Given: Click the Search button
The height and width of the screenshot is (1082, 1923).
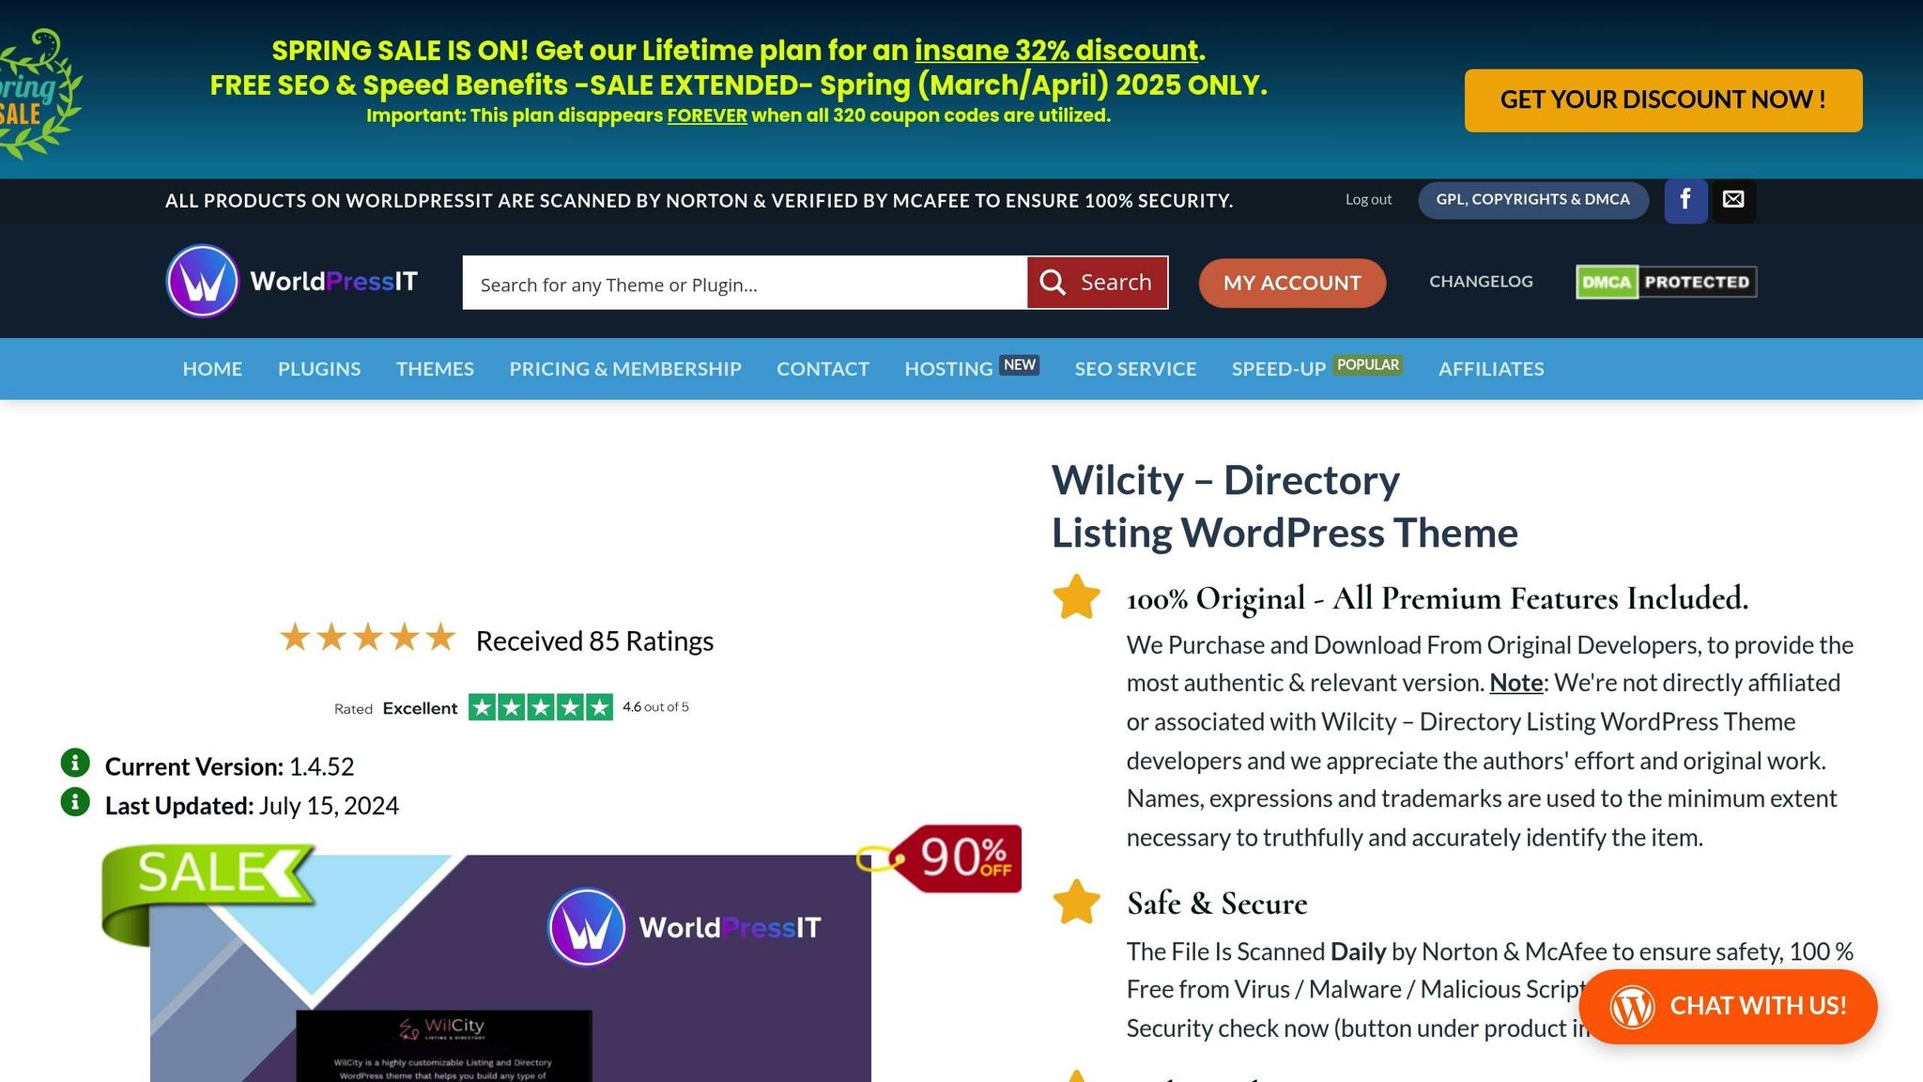Looking at the screenshot, I should 1098,283.
